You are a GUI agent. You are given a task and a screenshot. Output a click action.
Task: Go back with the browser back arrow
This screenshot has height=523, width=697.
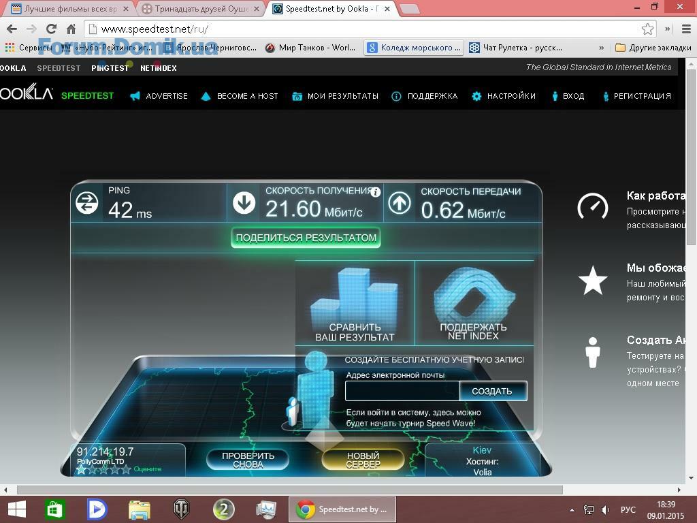click(x=12, y=29)
